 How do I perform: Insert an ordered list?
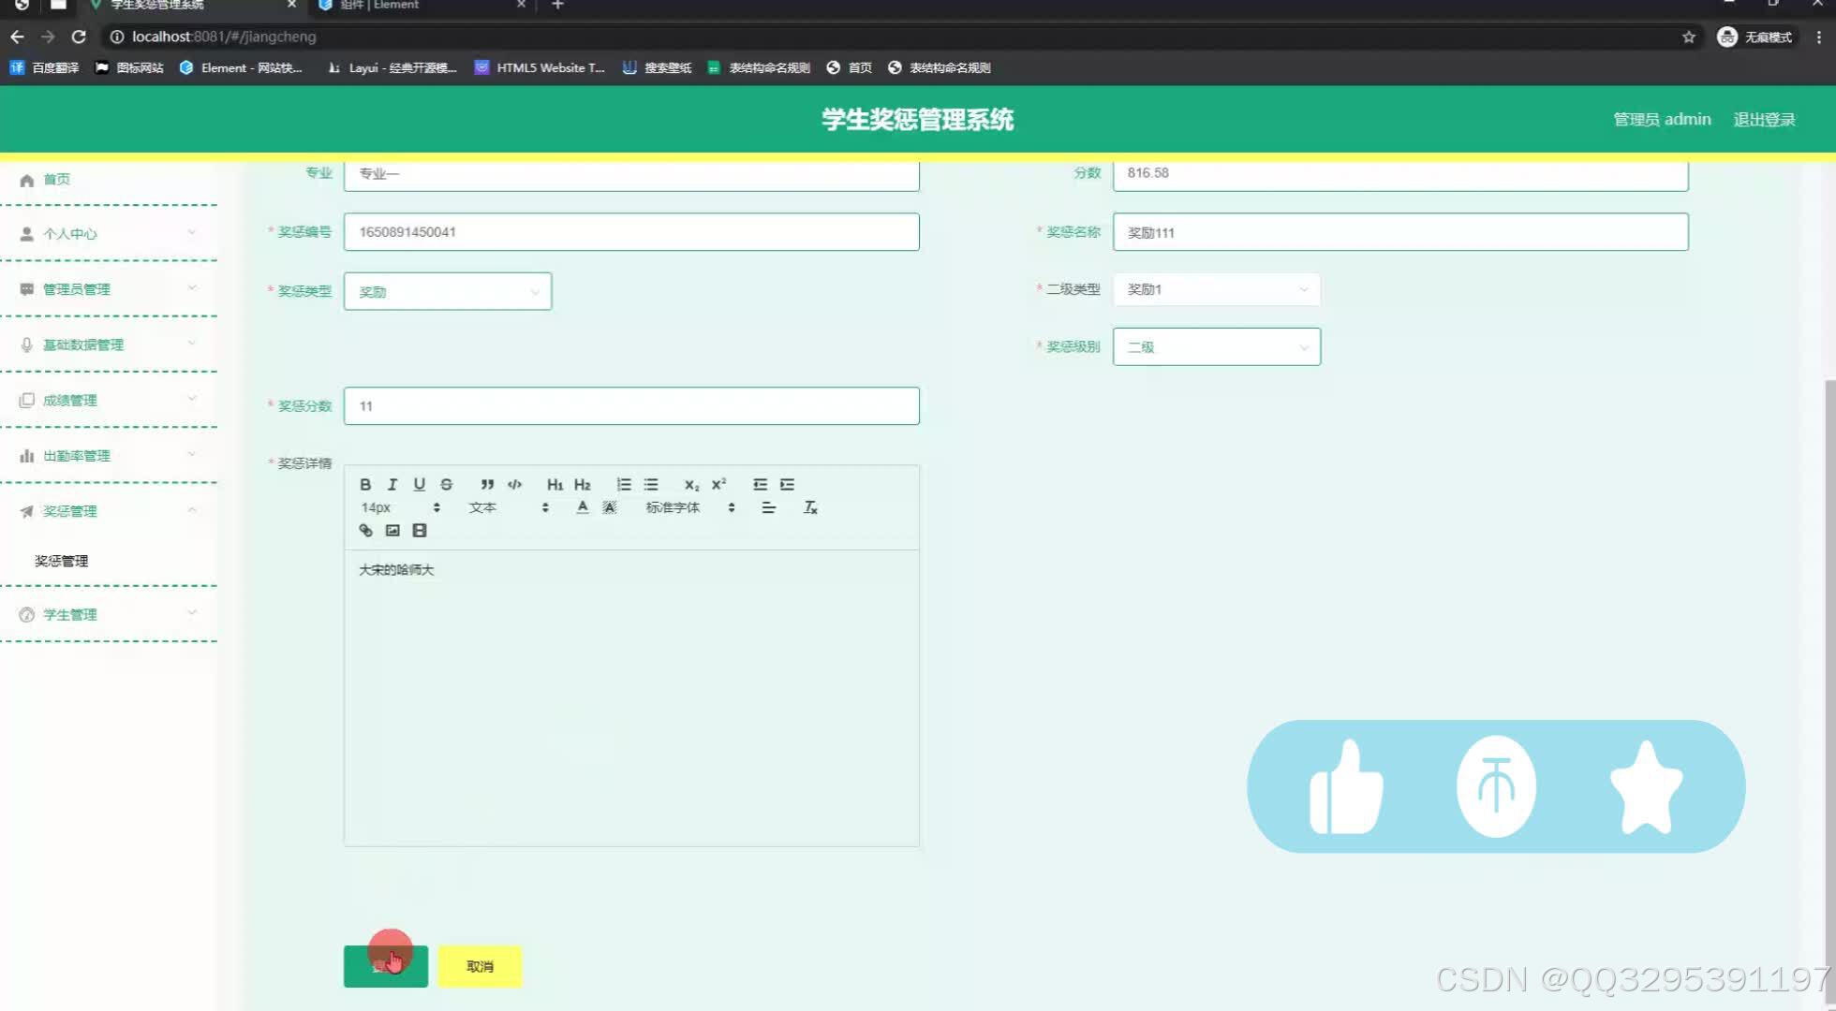pos(623,484)
